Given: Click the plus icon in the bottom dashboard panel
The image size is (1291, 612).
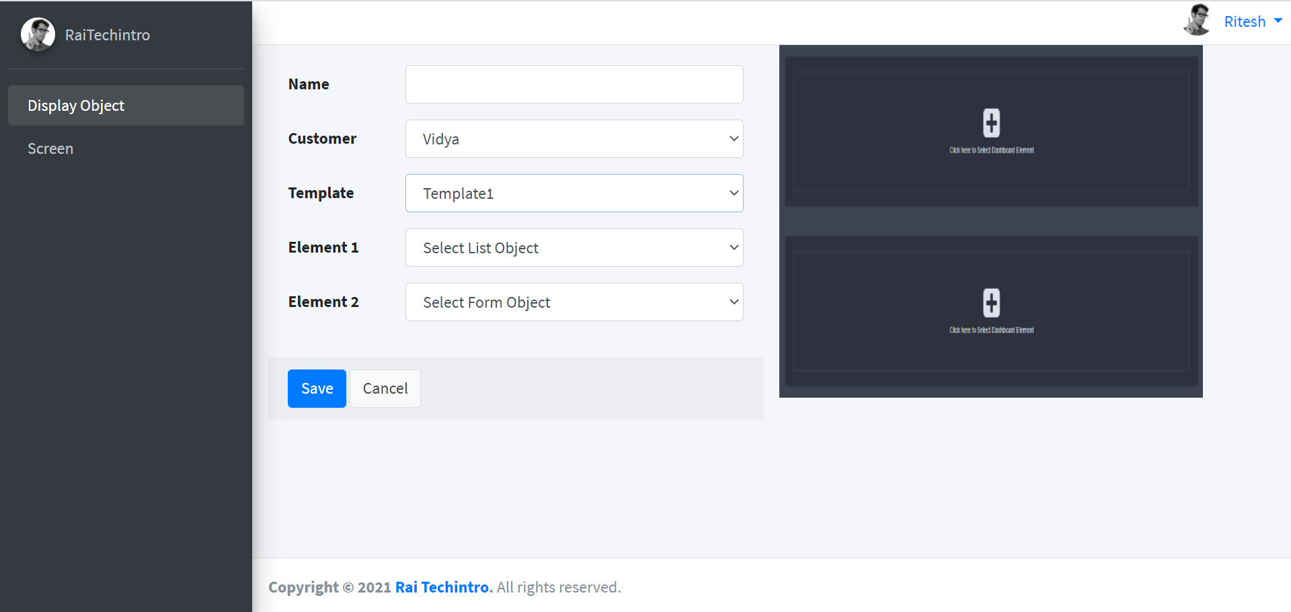Looking at the screenshot, I should click(x=991, y=304).
